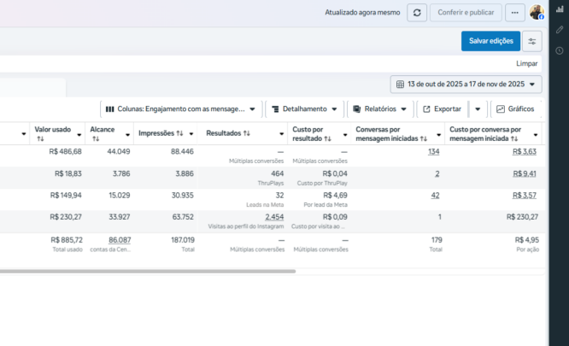Sort by the Impressões column header

pos(161,133)
